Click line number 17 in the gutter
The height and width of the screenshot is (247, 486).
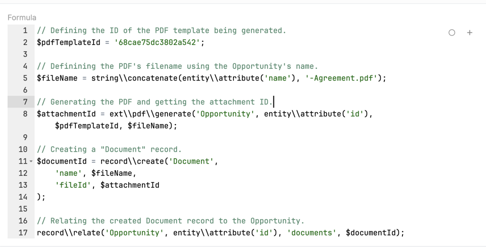[23, 233]
